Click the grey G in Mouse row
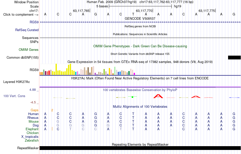The width and height of the screenshot is (241, 154). (x=58, y=122)
